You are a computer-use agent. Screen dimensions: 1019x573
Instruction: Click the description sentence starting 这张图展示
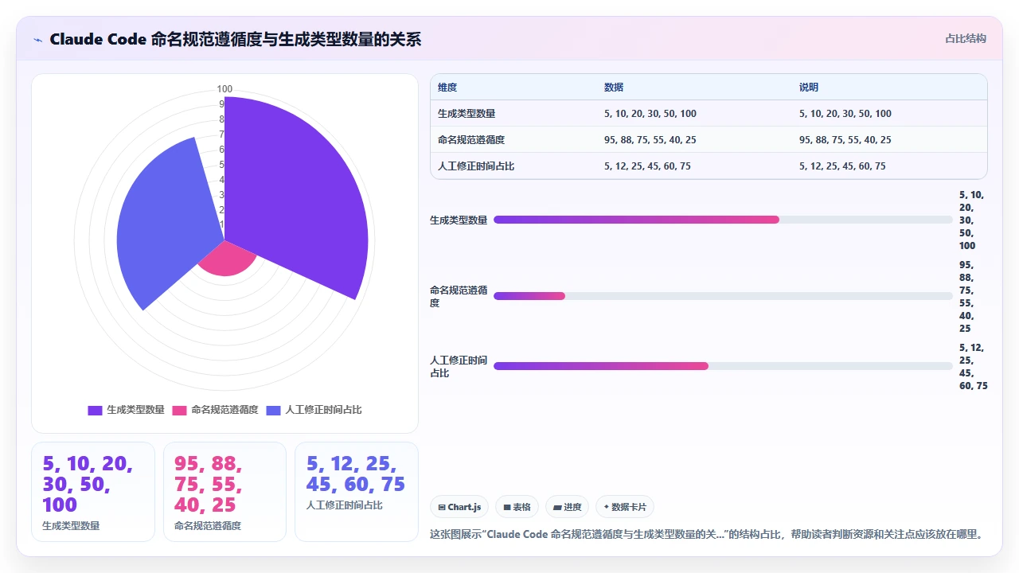[705, 534]
